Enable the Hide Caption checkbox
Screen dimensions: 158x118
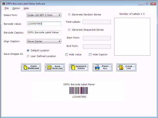click(x=90, y=55)
